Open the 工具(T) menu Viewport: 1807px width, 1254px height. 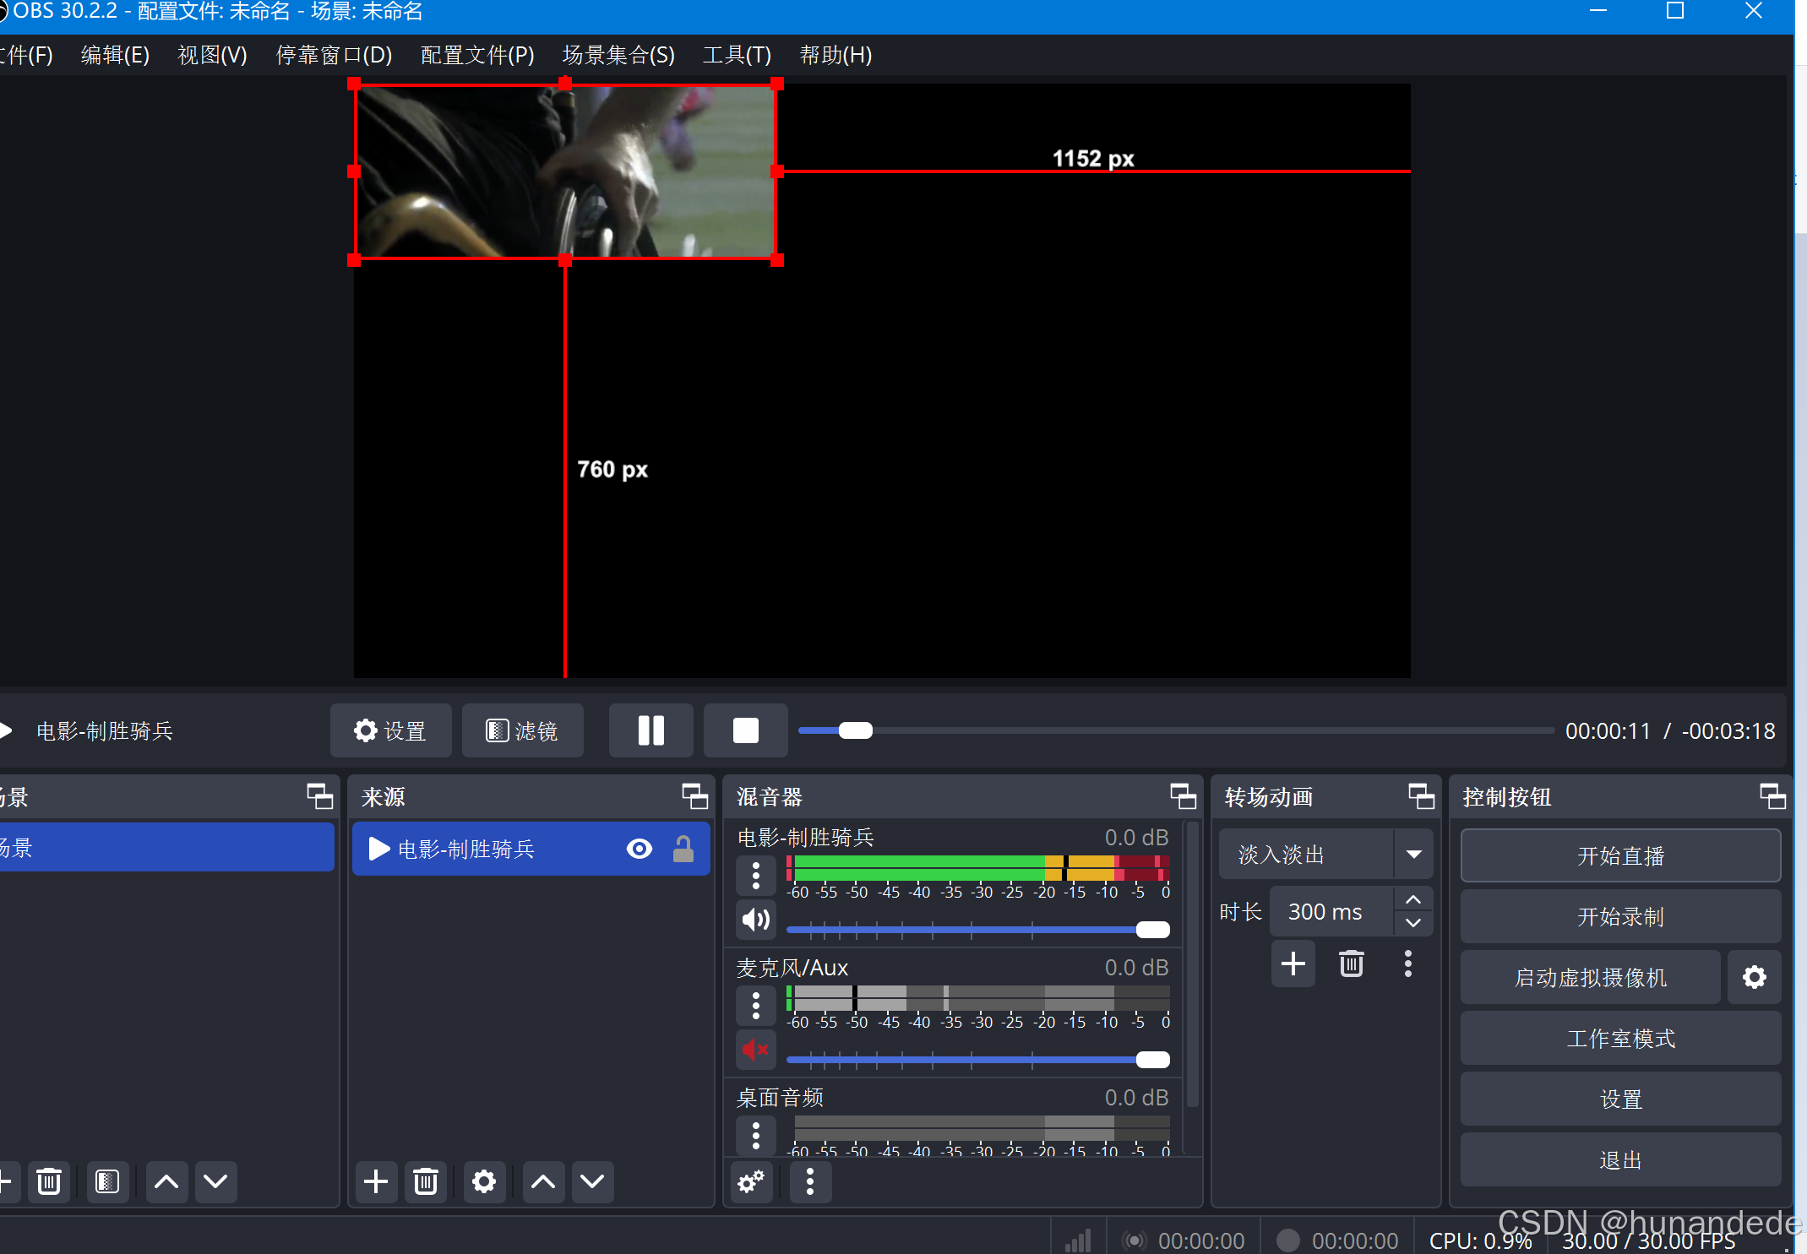[x=737, y=56]
